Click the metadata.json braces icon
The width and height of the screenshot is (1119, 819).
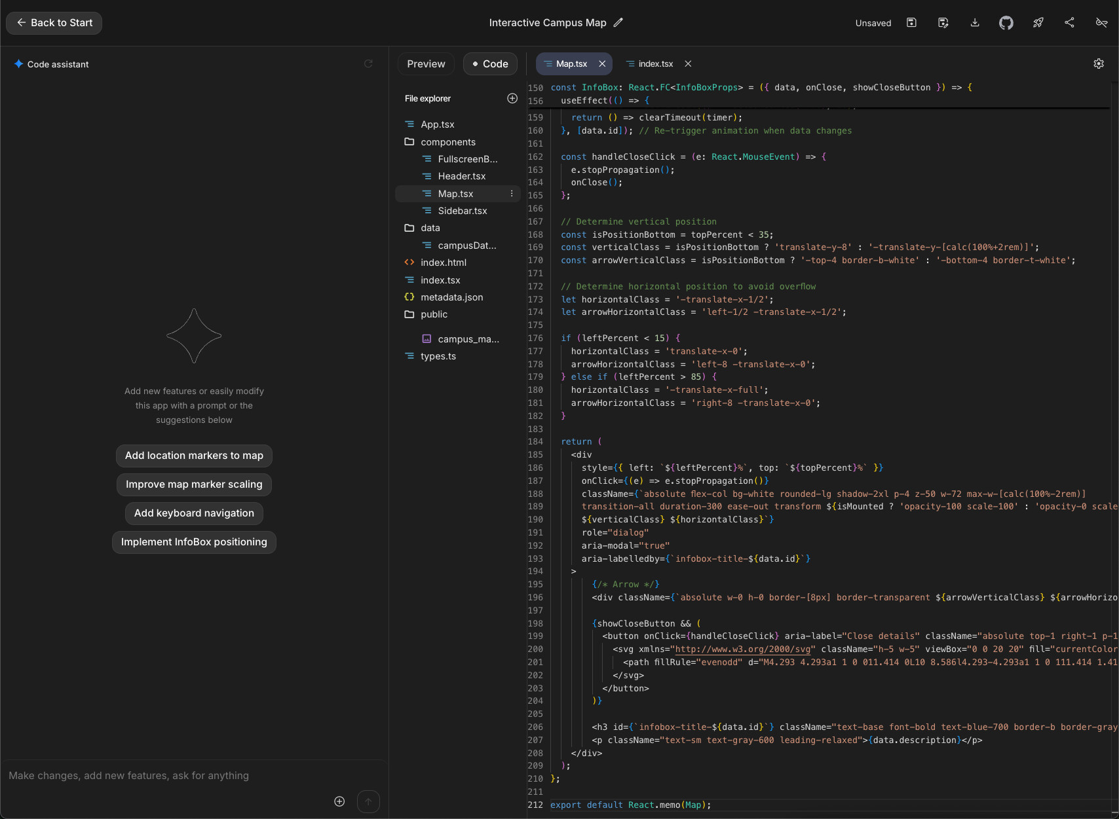coord(409,297)
